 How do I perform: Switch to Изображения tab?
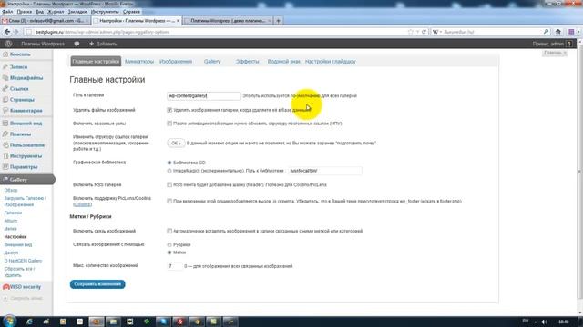pyautogui.click(x=176, y=62)
